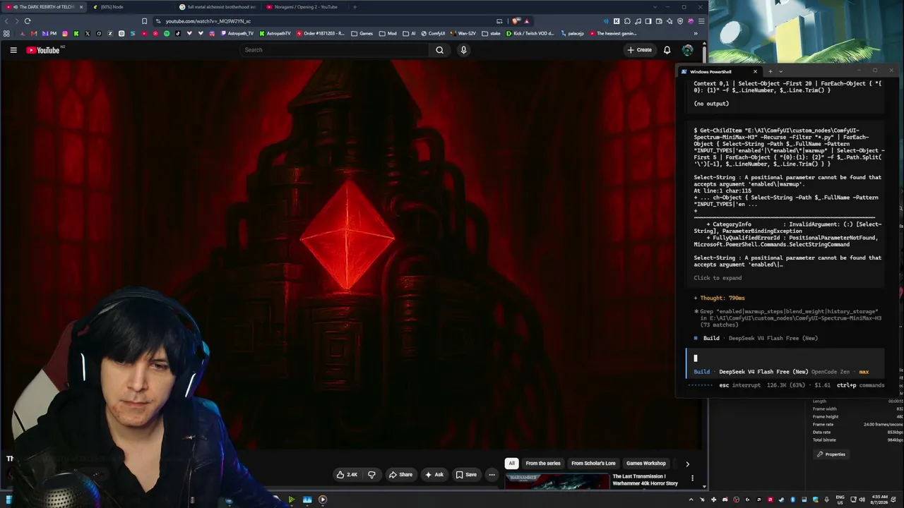Click the Create button on YouTube
904x508 pixels.
640,50
